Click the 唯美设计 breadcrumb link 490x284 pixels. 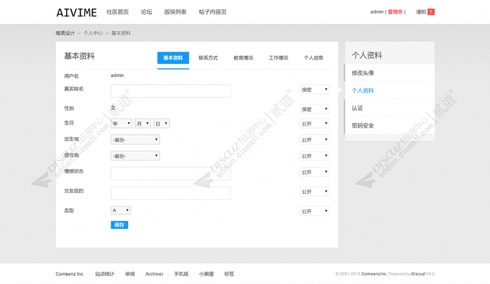click(x=65, y=33)
